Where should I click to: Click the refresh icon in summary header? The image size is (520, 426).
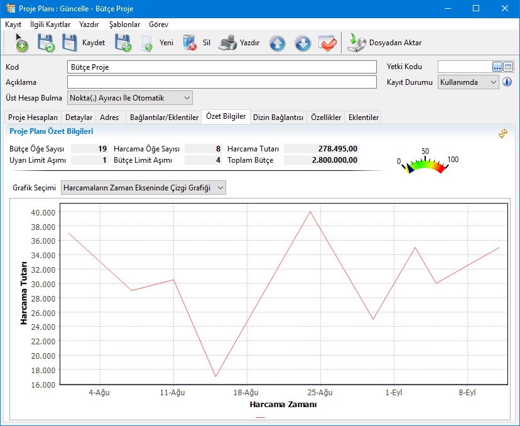(502, 133)
